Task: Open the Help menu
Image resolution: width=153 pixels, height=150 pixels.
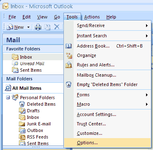Action: 111,17
